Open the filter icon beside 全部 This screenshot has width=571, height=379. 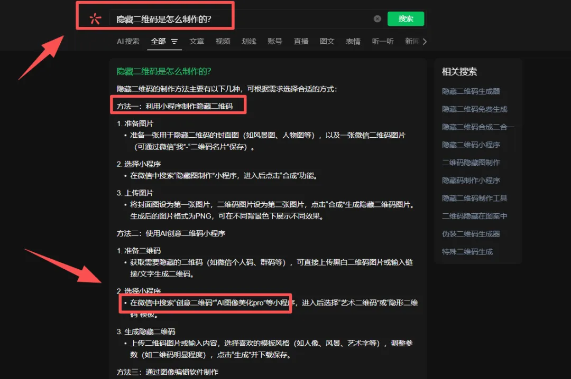[x=174, y=42]
